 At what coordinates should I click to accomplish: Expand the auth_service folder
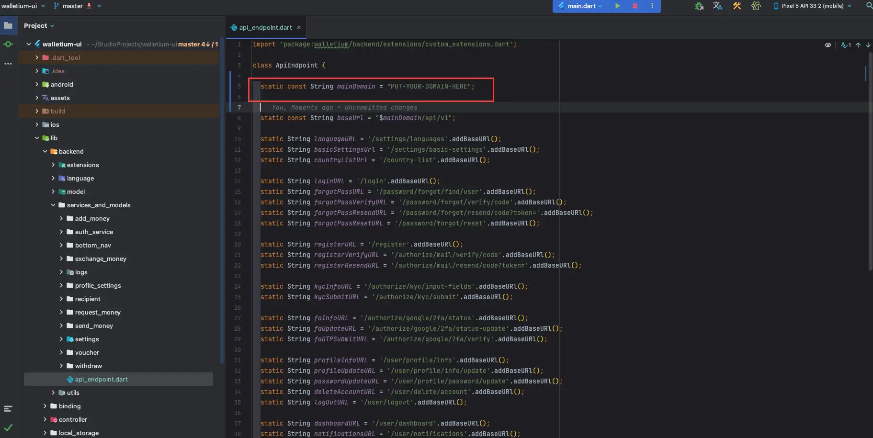(61, 232)
